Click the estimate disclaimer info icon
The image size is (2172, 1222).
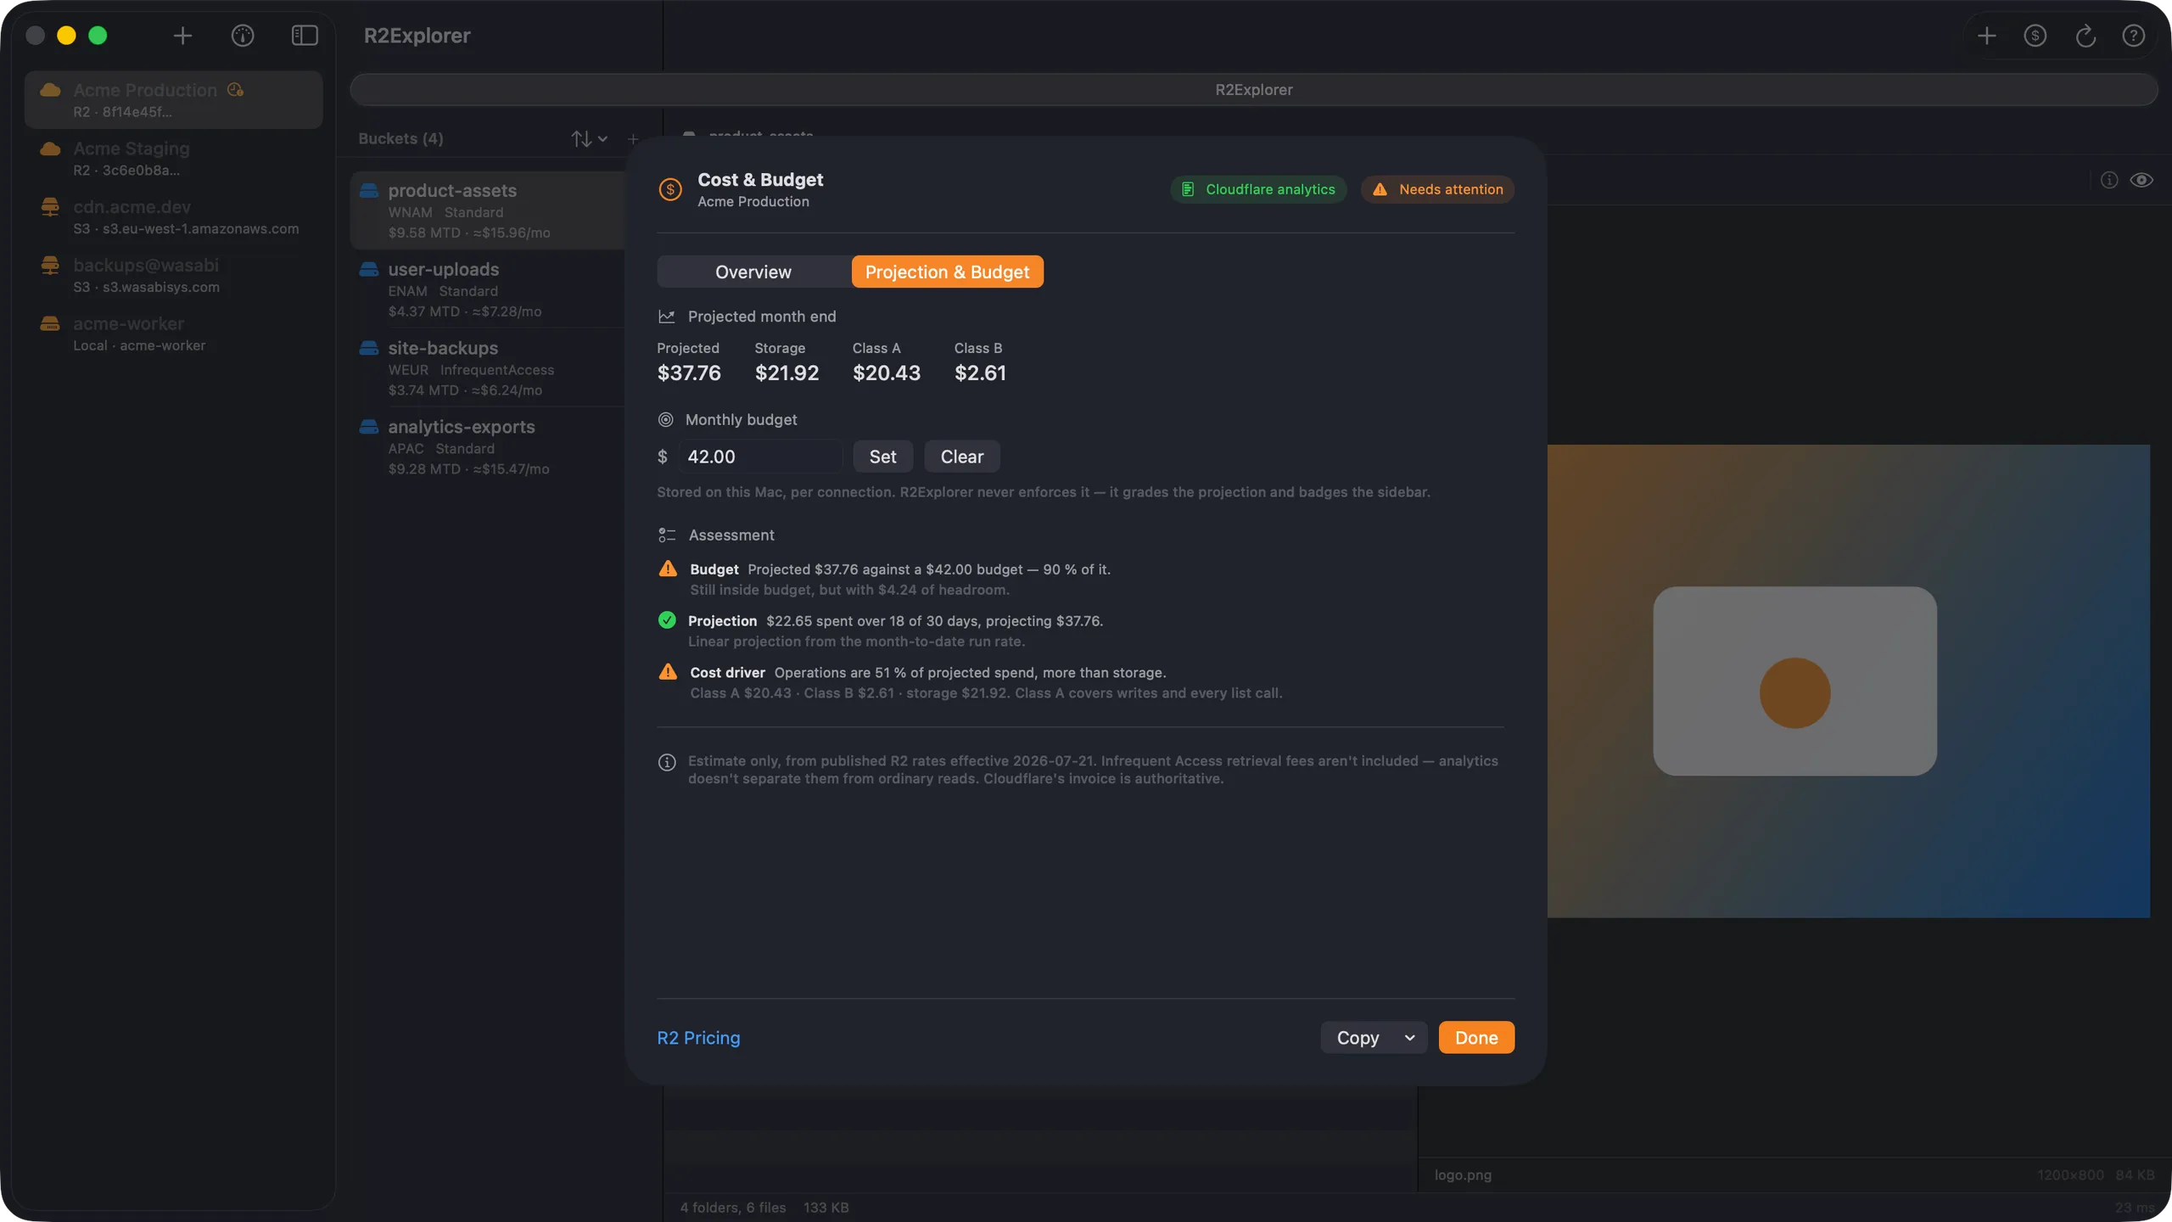point(667,762)
